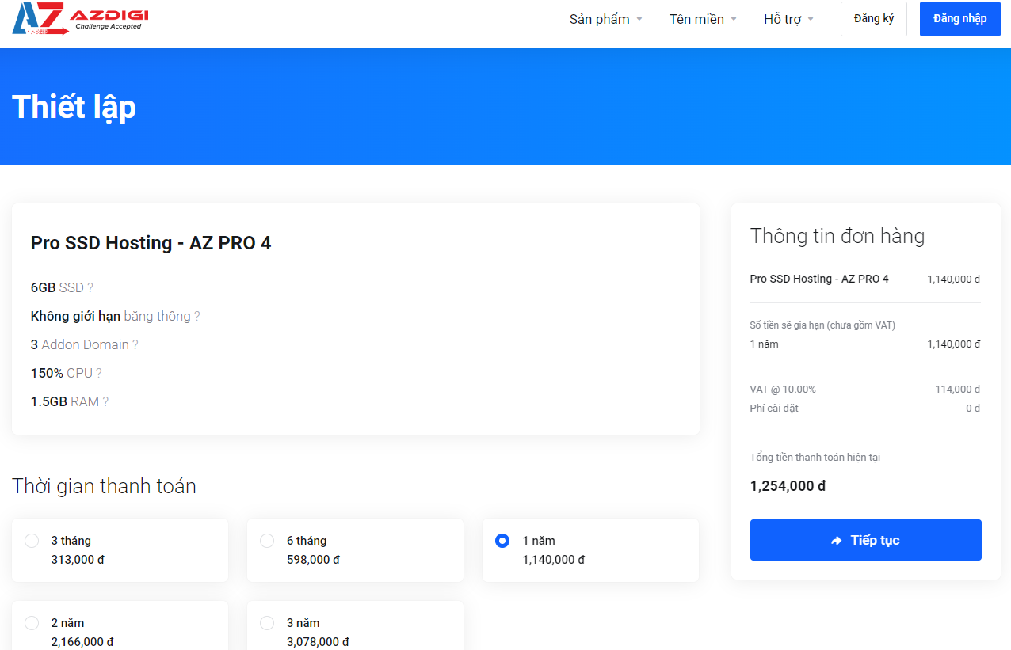This screenshot has height=650, width=1011.
Task: Click the 2,166,000 đ price text
Action: click(x=82, y=642)
